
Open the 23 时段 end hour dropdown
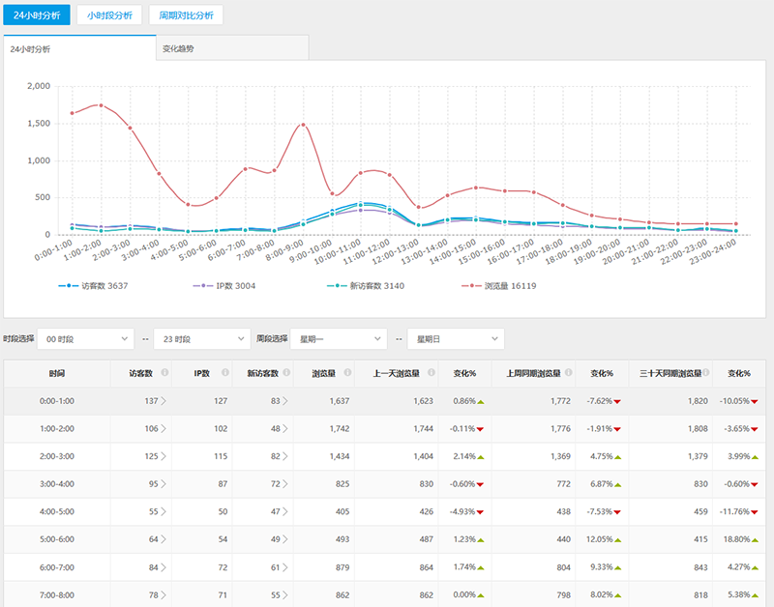202,339
